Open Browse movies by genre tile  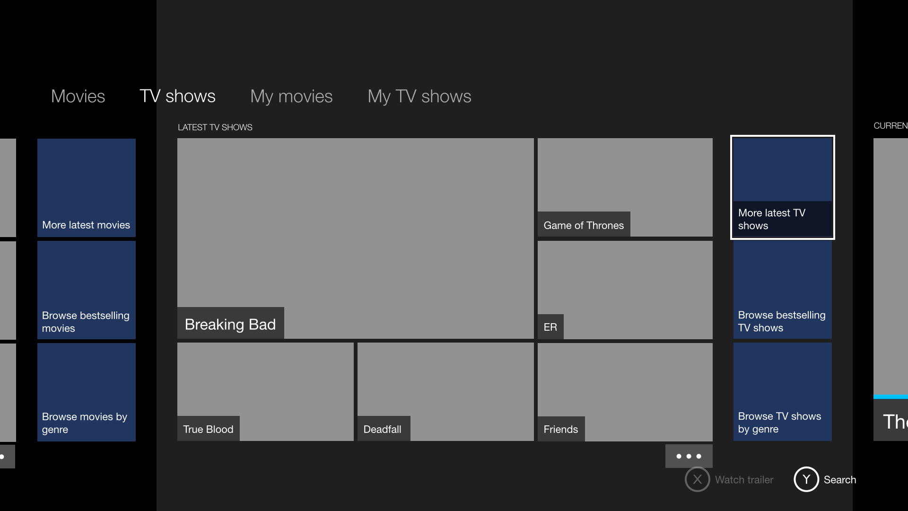pos(87,392)
